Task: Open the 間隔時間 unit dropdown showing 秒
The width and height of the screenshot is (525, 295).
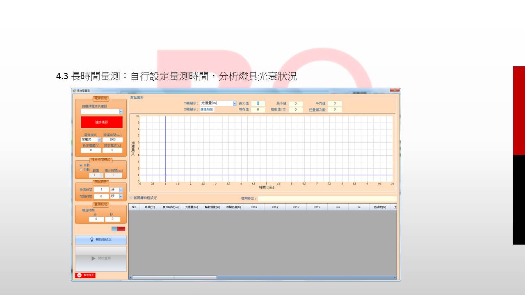Action: pos(121,196)
